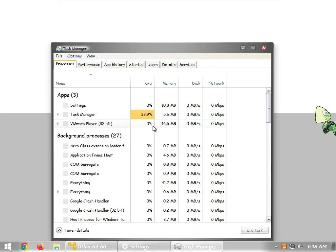
Task: Select the Settings process row
Action: (140, 105)
